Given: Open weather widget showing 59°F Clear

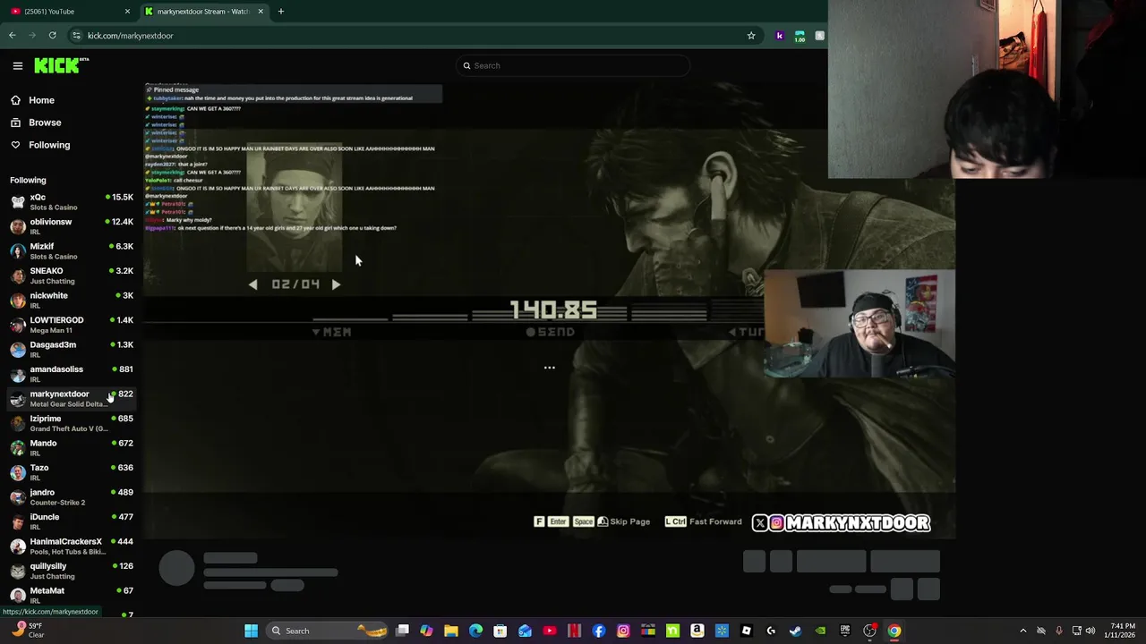Looking at the screenshot, I should click(27, 631).
